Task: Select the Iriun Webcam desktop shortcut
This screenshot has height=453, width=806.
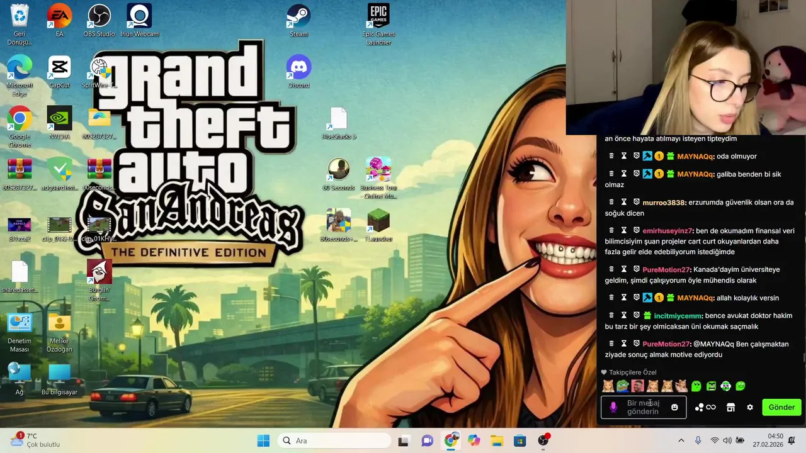Action: (139, 20)
